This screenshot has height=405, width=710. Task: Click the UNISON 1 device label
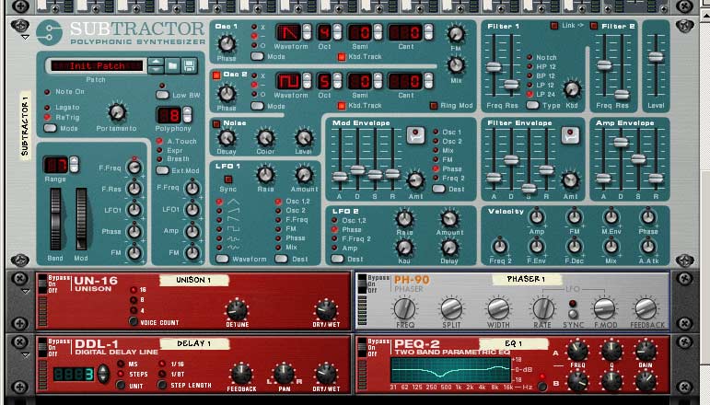click(x=193, y=280)
